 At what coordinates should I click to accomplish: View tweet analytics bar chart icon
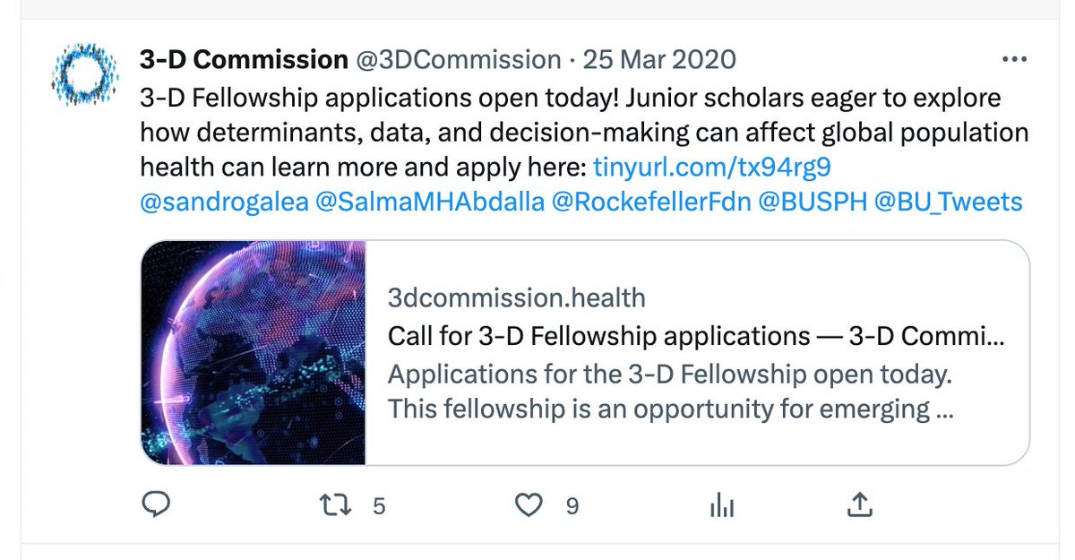click(x=721, y=506)
